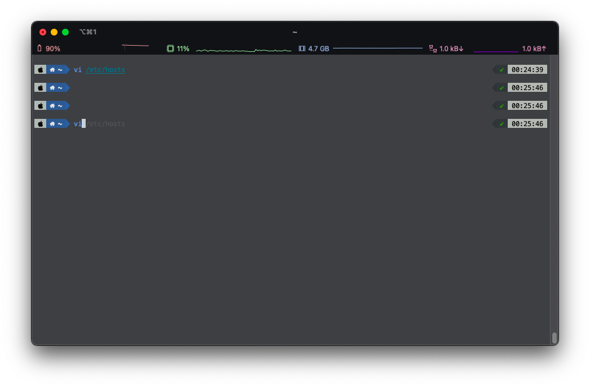Click the Apple icon in the current prompt line
590x387 pixels.
click(40, 124)
